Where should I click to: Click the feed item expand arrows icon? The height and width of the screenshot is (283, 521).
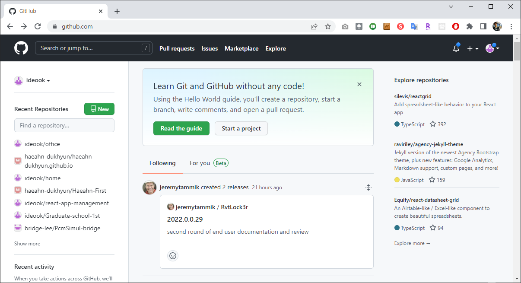[368, 188]
